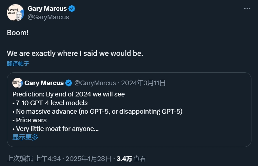The height and width of the screenshot is (166, 258).
Task: Click the Gary Marcus name in quoted post
Action: [x=44, y=83]
